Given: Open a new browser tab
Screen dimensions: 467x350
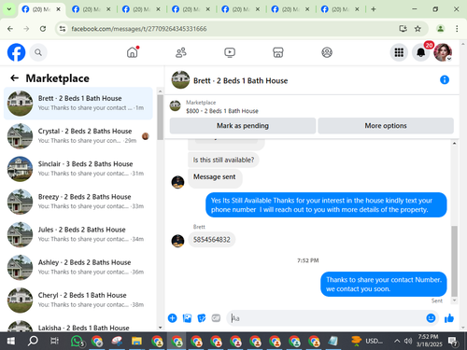Looking at the screenshot, I should pyautogui.click(x=374, y=9).
